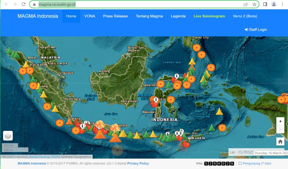This screenshot has height=169, width=288.
Task: Open Pengunjung (7 hari) visitor stats
Action: (x=255, y=163)
